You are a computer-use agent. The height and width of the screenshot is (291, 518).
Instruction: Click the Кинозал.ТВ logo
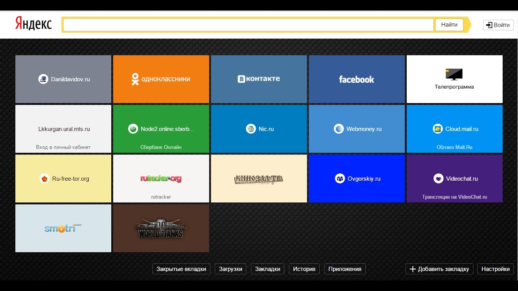[259, 179]
